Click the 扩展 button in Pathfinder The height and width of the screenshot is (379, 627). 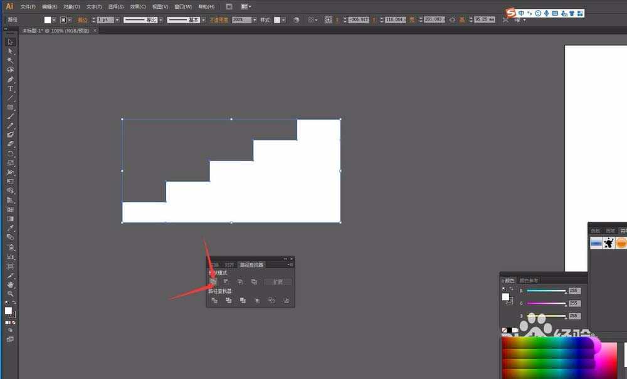278,282
